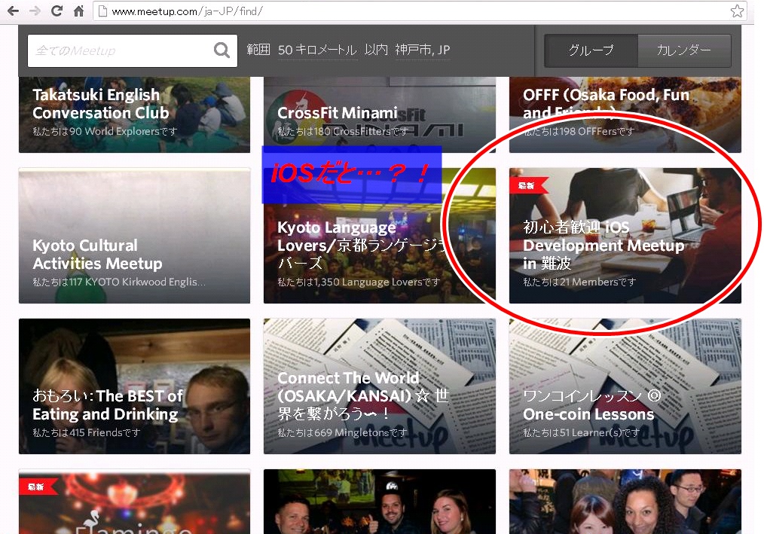Click the red 最新 ribbon on iOS card

(x=527, y=185)
